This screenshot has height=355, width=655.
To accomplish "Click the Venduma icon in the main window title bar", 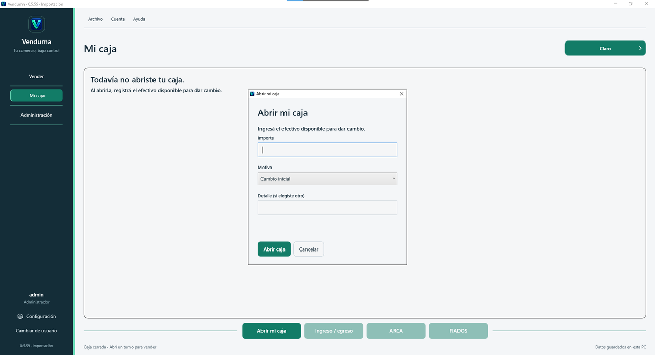I will (x=4, y=4).
